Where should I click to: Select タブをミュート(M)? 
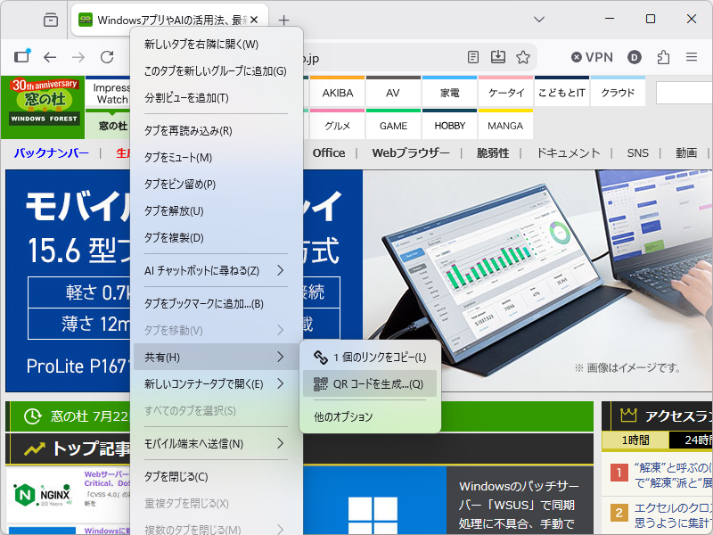[217, 158]
